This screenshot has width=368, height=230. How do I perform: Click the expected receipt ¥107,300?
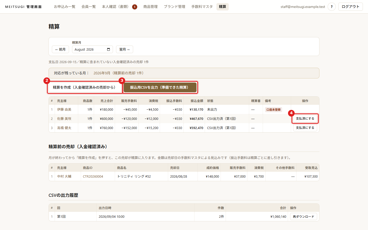pyautogui.click(x=311, y=176)
